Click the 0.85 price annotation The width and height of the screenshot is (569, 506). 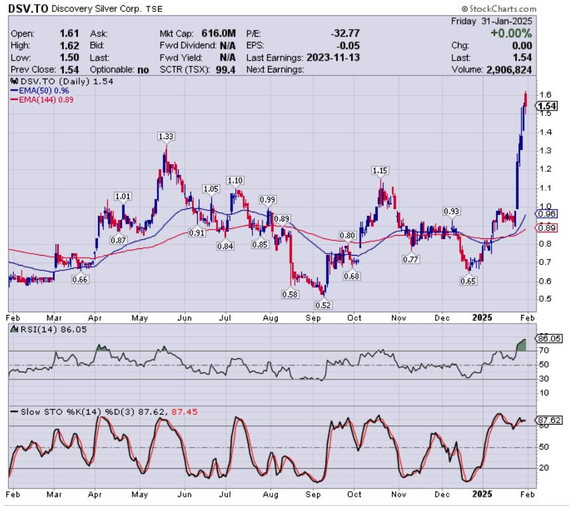[x=261, y=244]
